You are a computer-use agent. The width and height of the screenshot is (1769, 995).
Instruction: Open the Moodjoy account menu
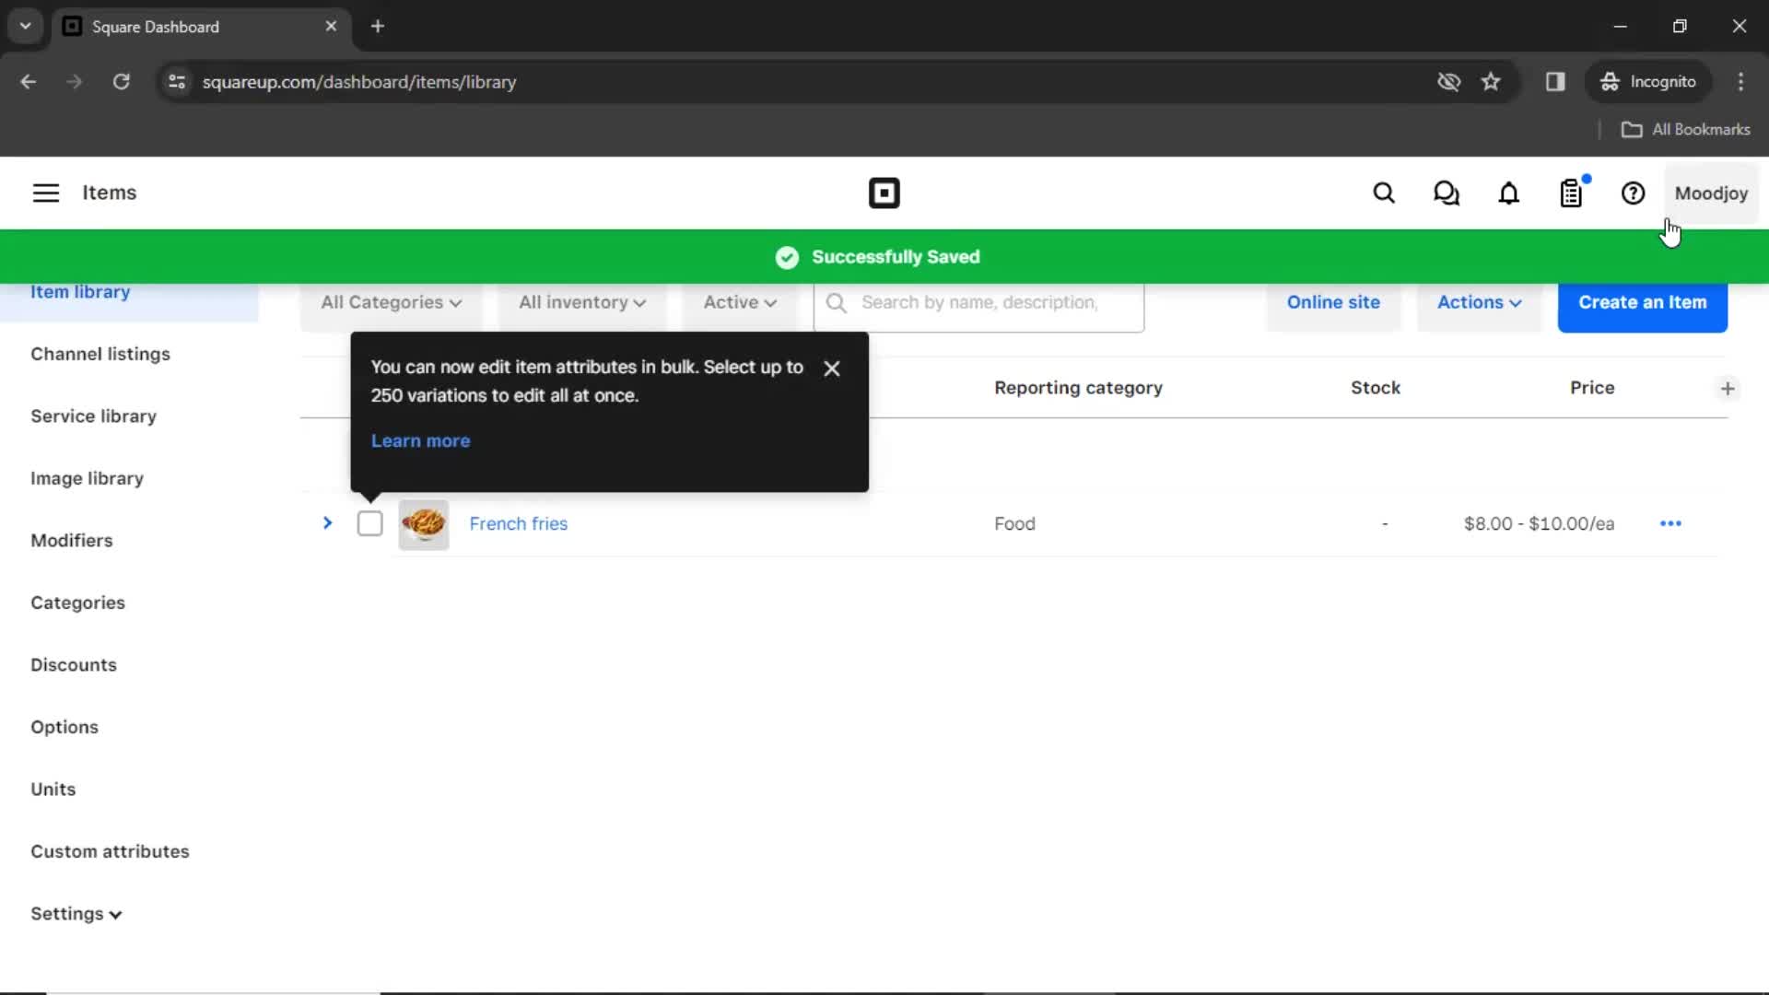coord(1711,193)
